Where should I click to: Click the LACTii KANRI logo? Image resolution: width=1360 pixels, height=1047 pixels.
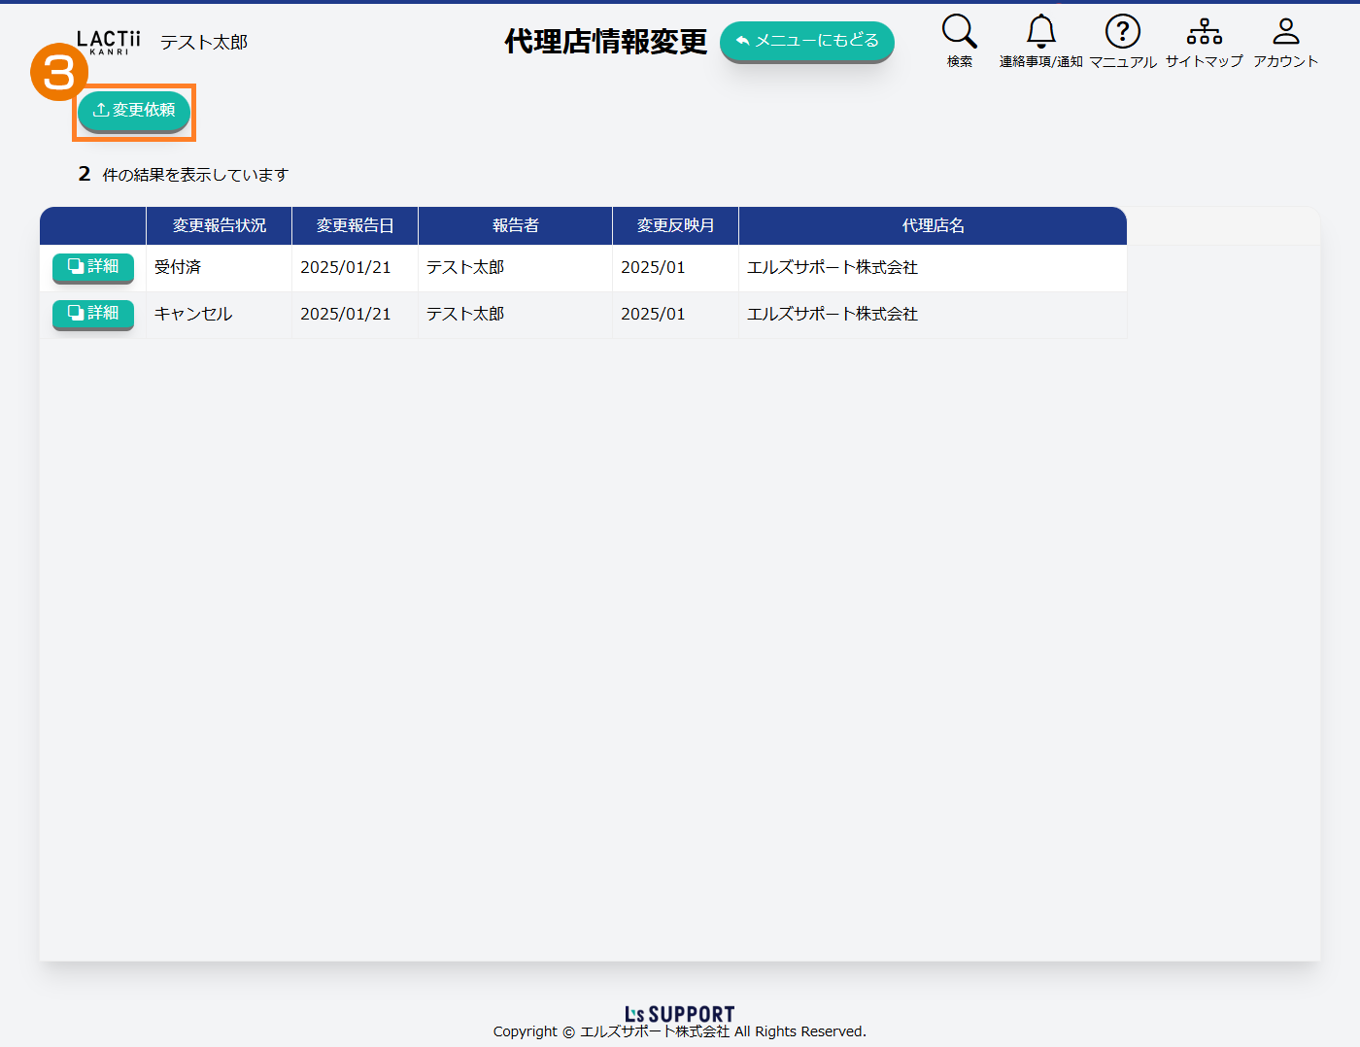pyautogui.click(x=108, y=42)
